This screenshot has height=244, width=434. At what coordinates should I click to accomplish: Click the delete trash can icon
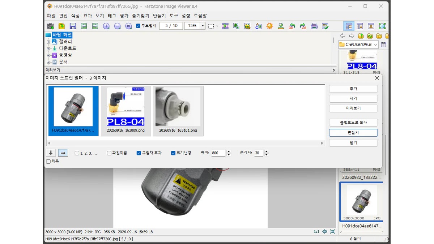(x=384, y=44)
